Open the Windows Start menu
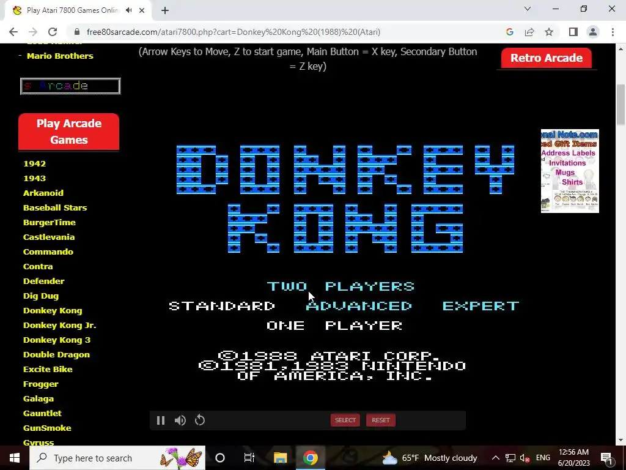This screenshot has width=626, height=470. pyautogui.click(x=15, y=458)
